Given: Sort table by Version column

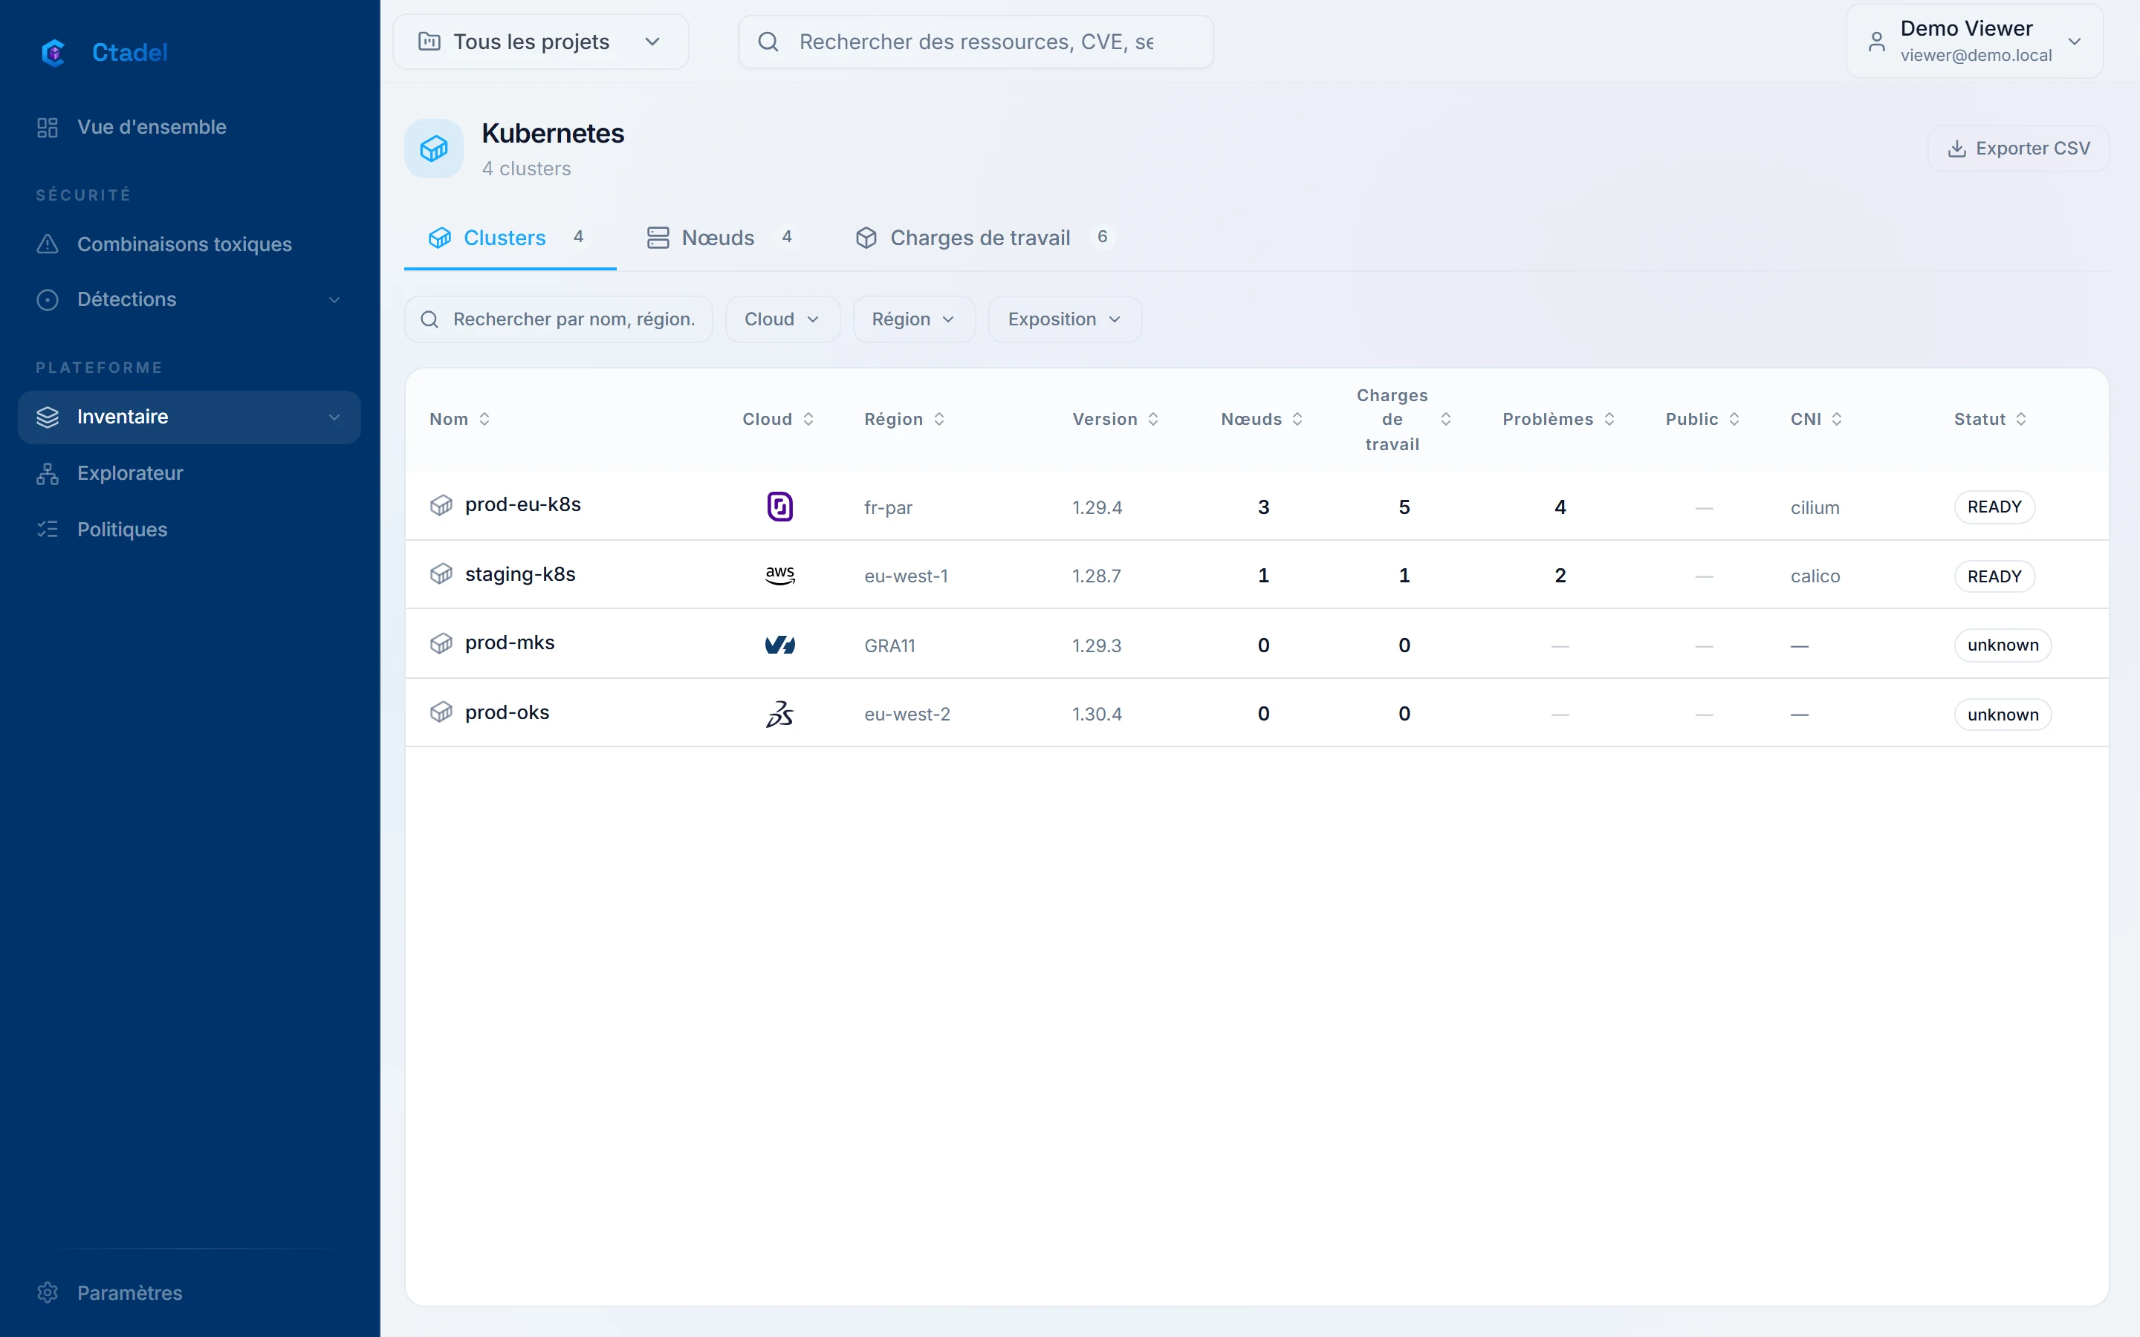Looking at the screenshot, I should [1115, 419].
